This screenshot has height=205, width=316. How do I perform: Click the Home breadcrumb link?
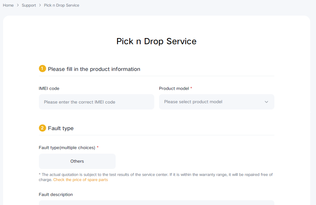click(x=8, y=5)
